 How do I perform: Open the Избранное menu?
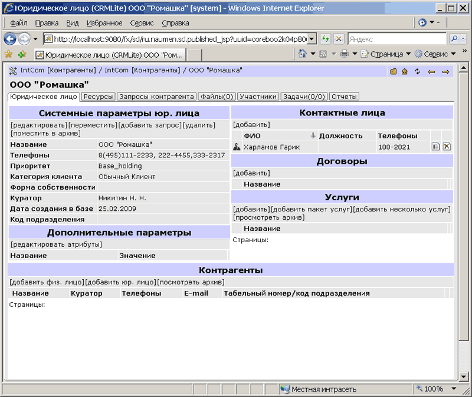pos(104,23)
